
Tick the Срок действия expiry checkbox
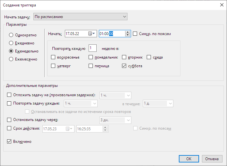(9, 128)
